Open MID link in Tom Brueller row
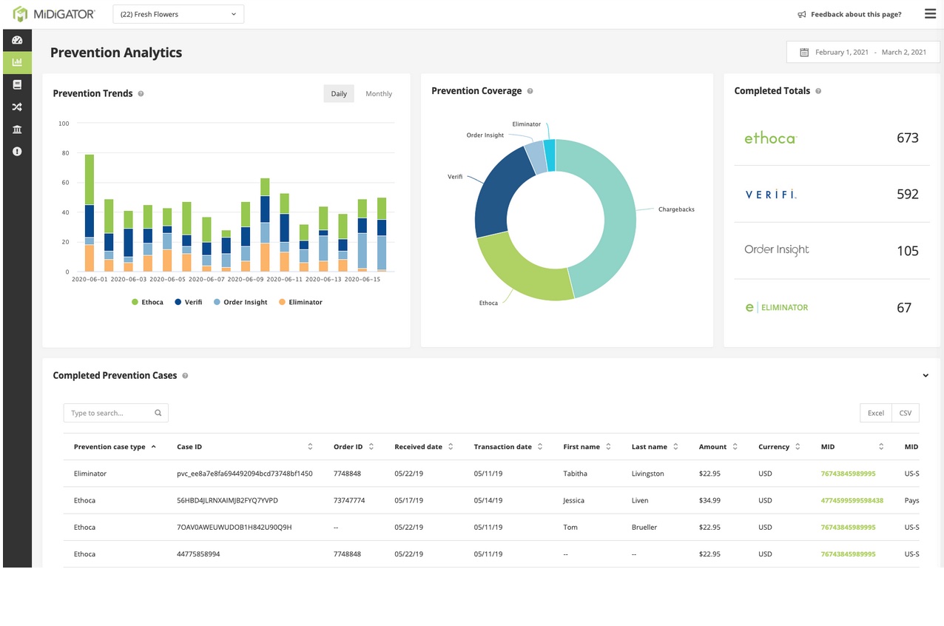Screen dimensions: 944x626 [x=848, y=528]
